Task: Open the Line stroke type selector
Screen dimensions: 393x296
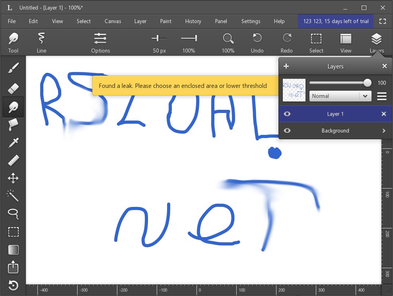Action: [x=41, y=43]
